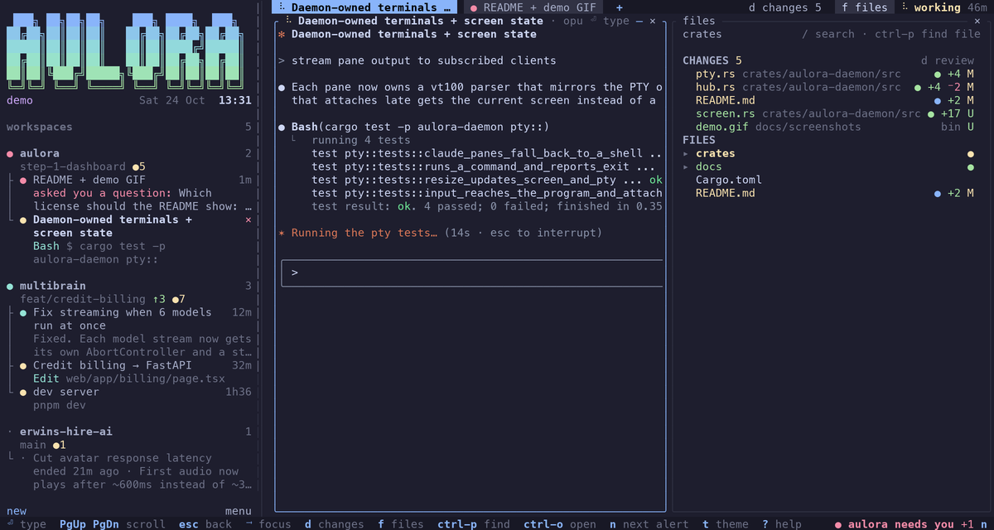This screenshot has width=994, height=530.
Task: Focus the prompt input box
Action: pos(472,272)
